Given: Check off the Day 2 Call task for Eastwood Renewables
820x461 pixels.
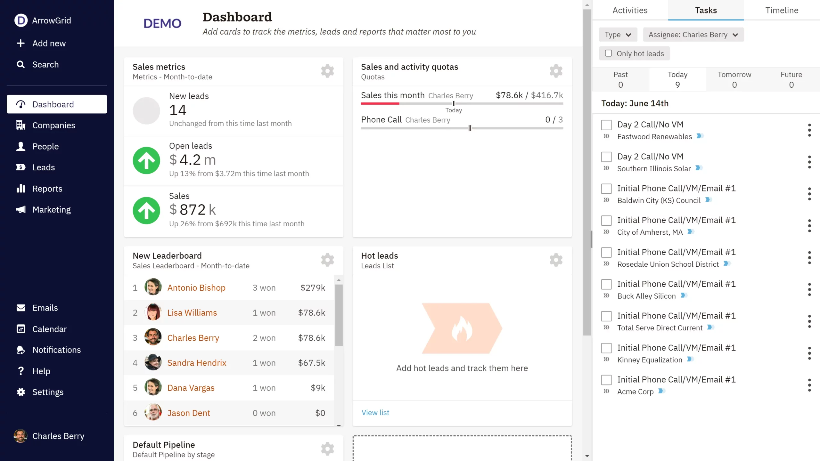Looking at the screenshot, I should [606, 125].
